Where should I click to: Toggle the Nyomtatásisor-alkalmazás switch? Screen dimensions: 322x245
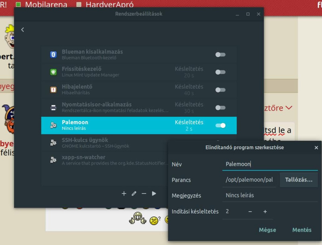[x=220, y=107]
